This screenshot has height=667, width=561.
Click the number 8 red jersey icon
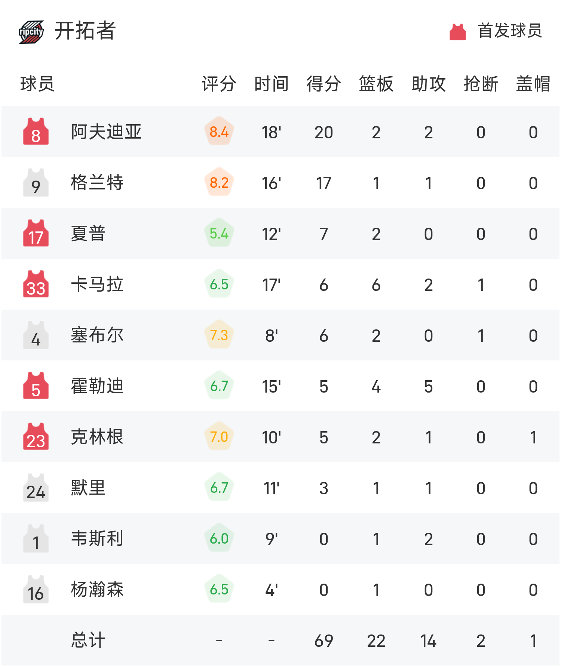tap(36, 132)
